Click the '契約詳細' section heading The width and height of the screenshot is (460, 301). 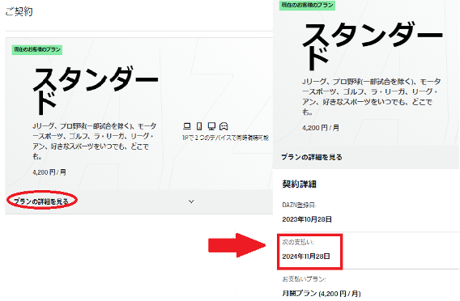pyautogui.click(x=299, y=184)
